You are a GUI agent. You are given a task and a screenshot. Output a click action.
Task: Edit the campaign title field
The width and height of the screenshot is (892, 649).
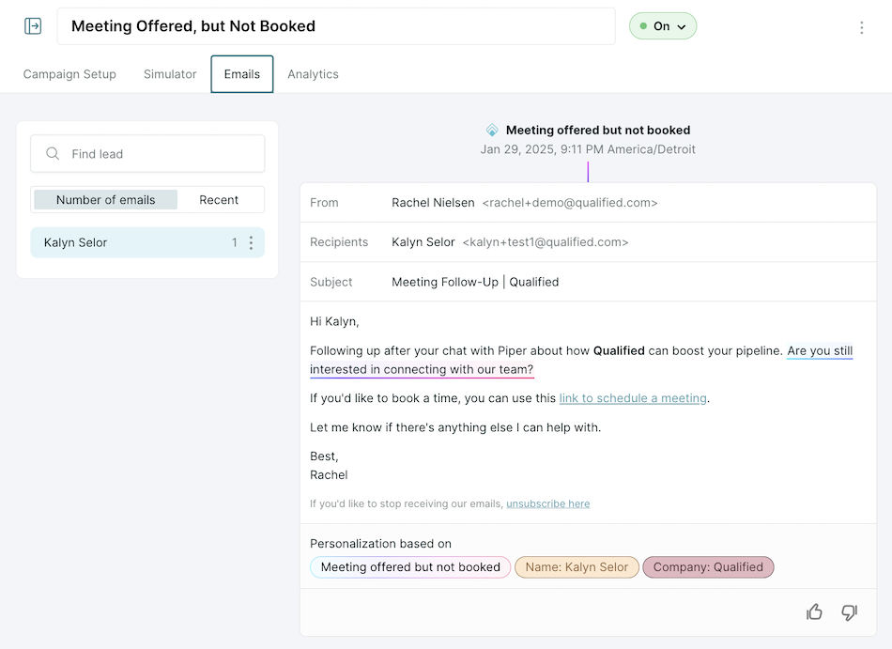tap(336, 26)
